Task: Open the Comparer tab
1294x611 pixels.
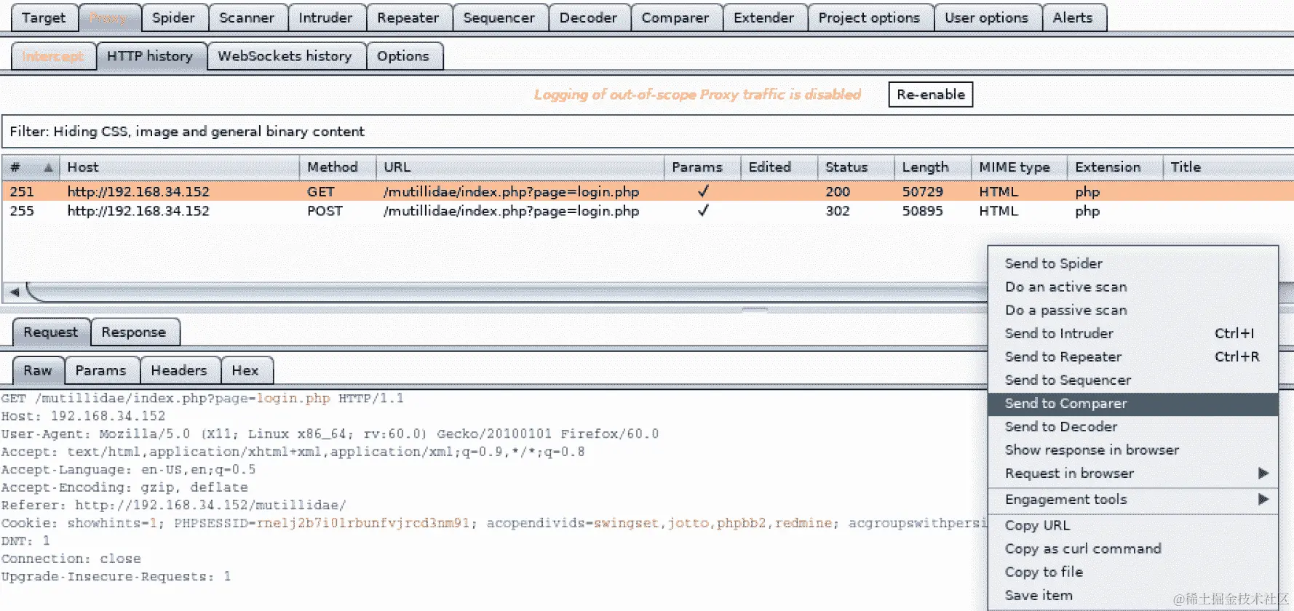Action: [675, 17]
